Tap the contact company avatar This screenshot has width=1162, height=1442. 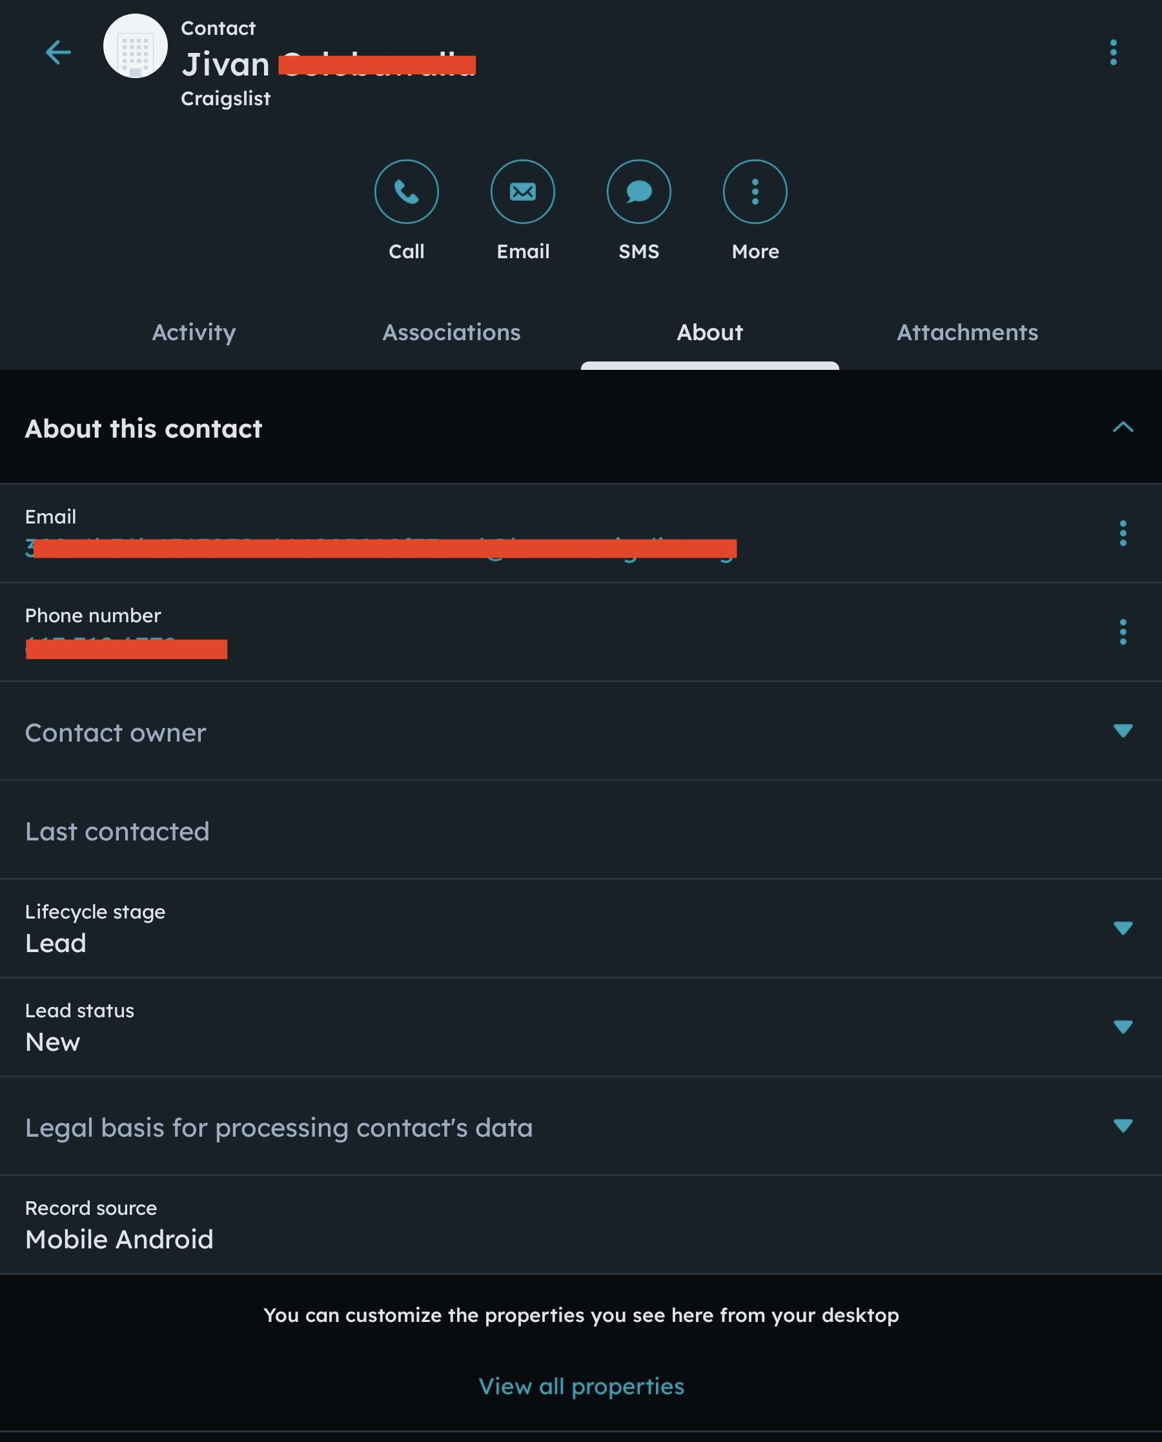(135, 46)
